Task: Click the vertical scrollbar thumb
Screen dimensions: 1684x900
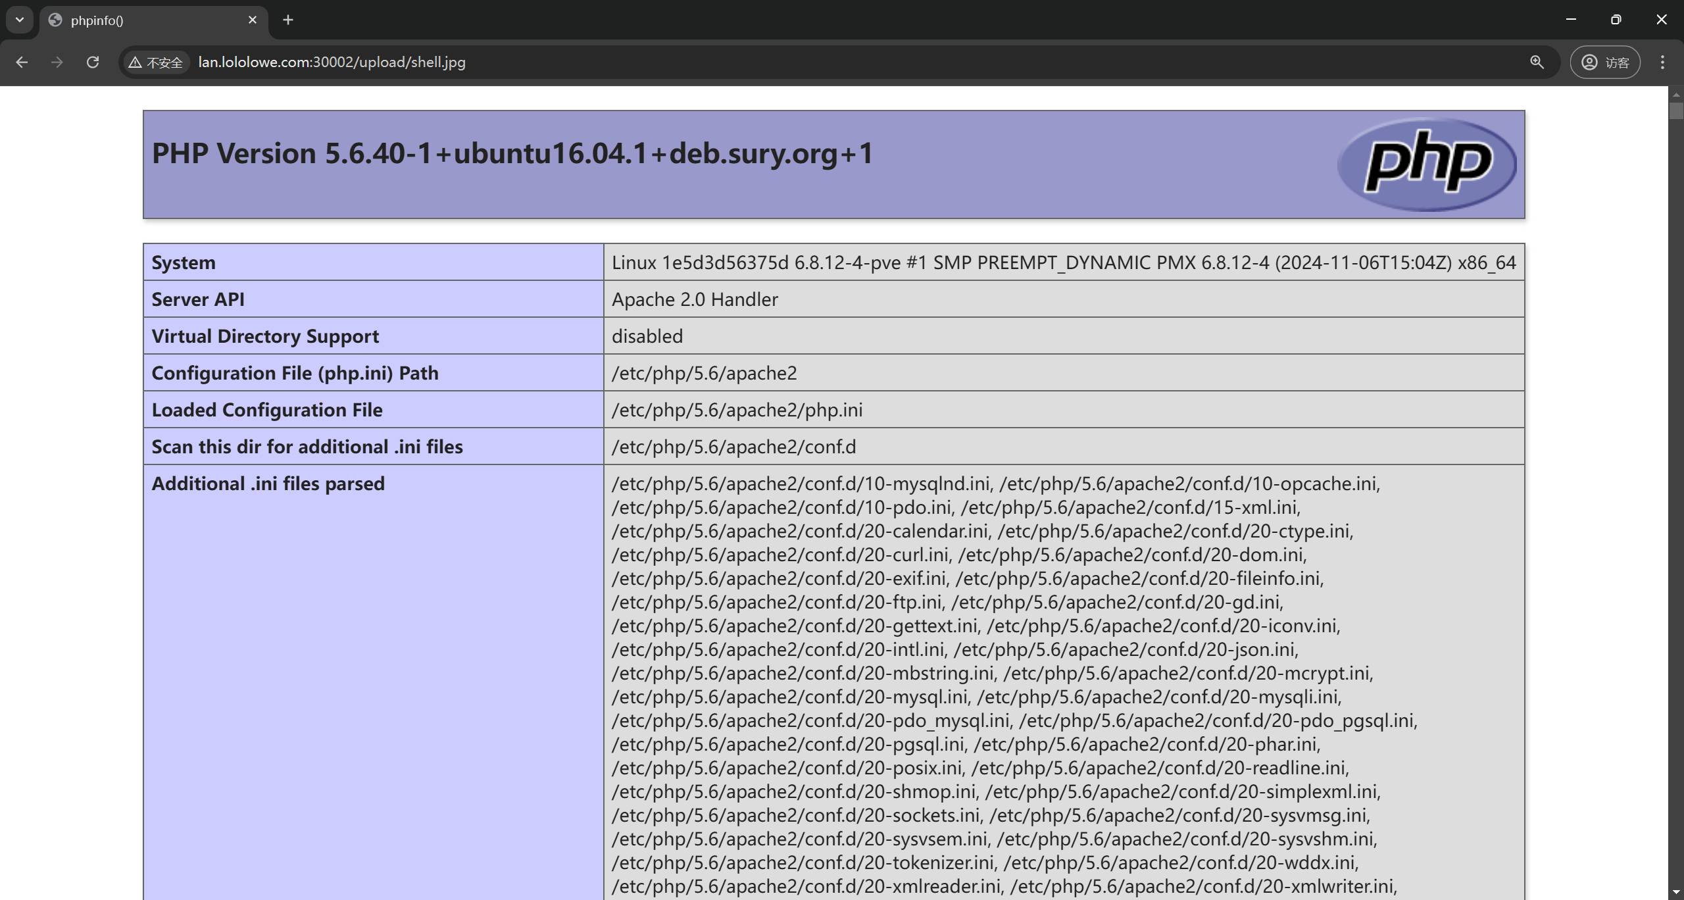Action: [1675, 111]
